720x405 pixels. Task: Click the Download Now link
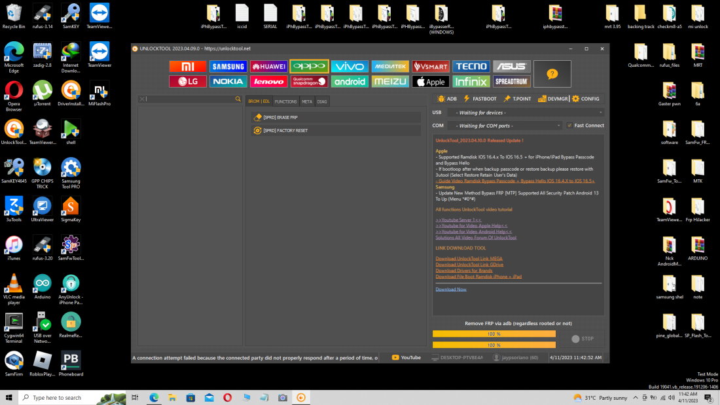coord(450,289)
